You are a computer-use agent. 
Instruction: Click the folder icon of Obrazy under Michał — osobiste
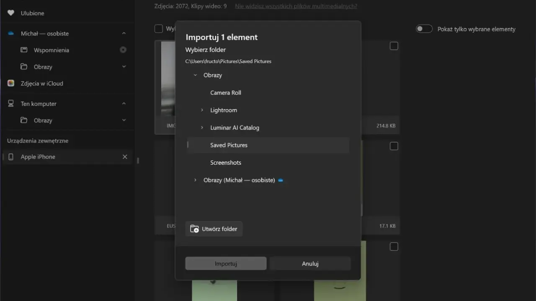tap(24, 67)
